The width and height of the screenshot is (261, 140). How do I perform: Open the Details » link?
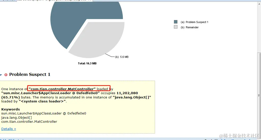9,129
